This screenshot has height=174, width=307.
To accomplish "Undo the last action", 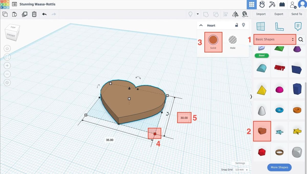I will 44,14.
